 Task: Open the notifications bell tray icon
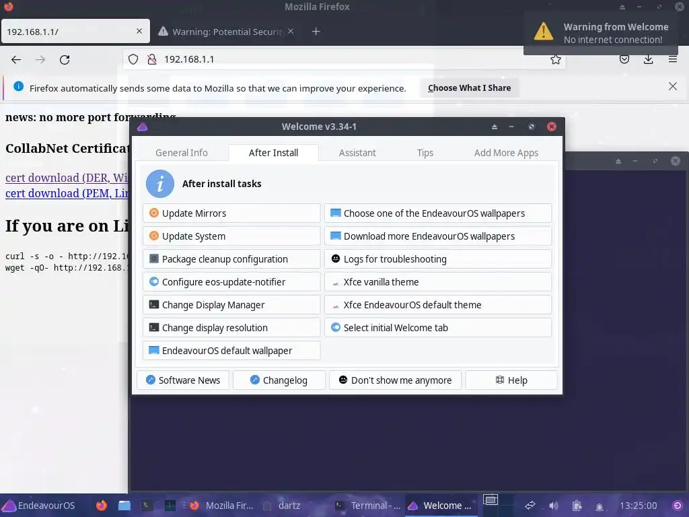[x=600, y=506]
